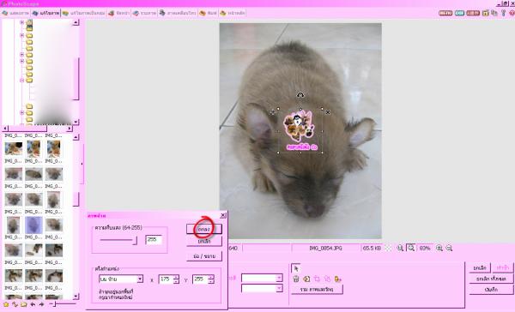Click the screen capture icon at top right
This screenshot has height=312, width=515.
(x=494, y=13)
